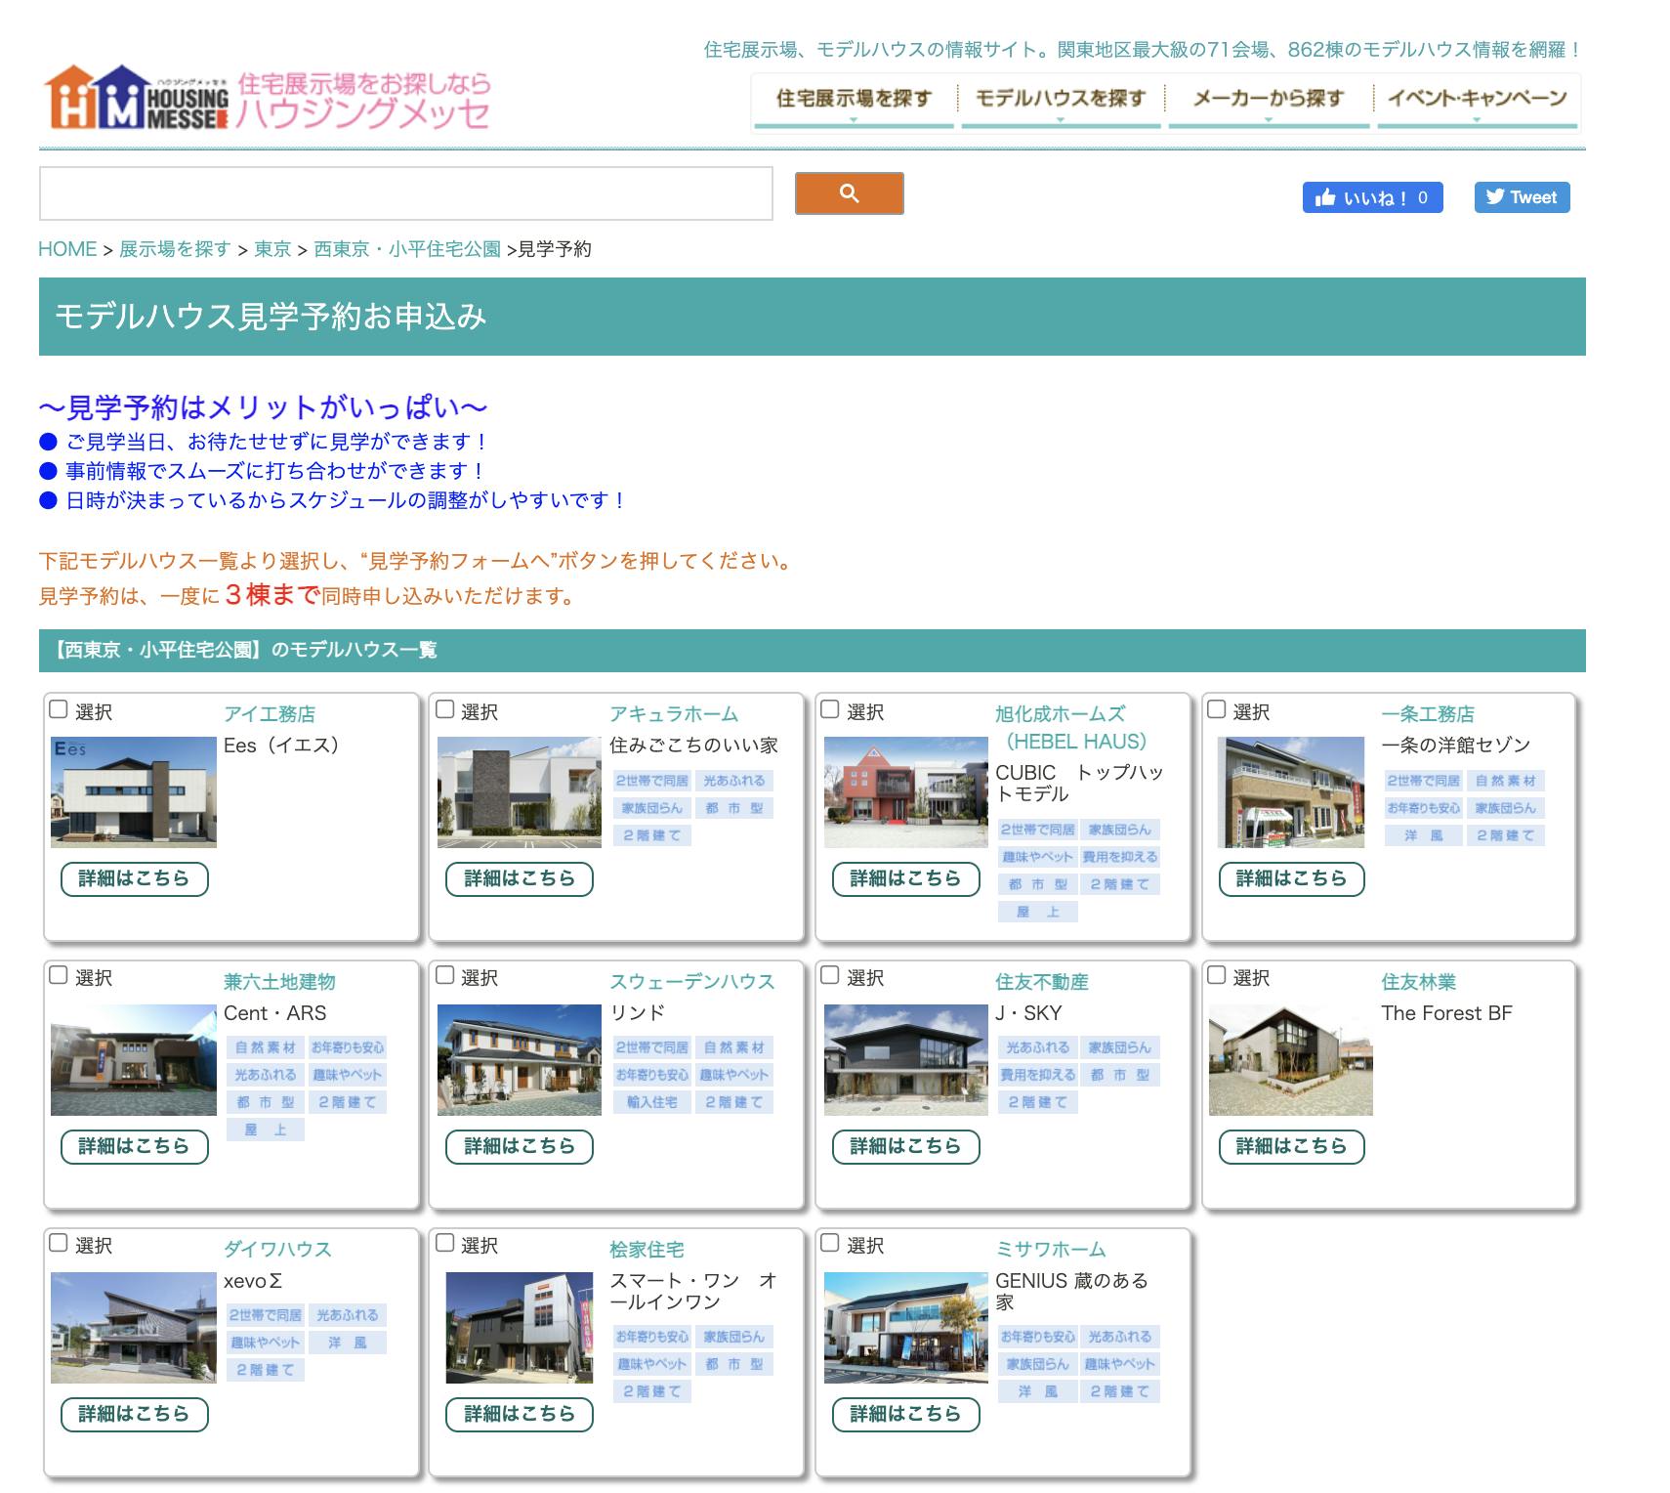Click 展示場を探す breadcrumb link

coord(175,249)
